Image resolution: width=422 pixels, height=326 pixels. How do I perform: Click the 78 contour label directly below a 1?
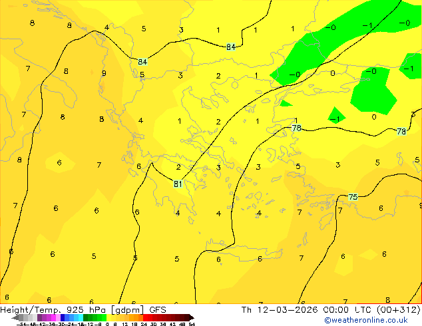click(x=296, y=128)
